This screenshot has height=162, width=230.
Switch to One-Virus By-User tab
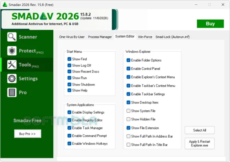point(72,37)
